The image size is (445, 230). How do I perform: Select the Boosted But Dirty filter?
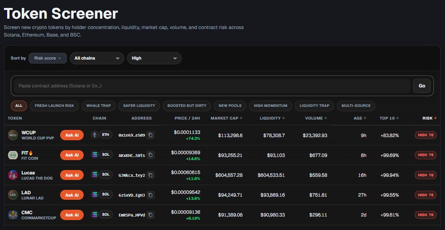(187, 106)
